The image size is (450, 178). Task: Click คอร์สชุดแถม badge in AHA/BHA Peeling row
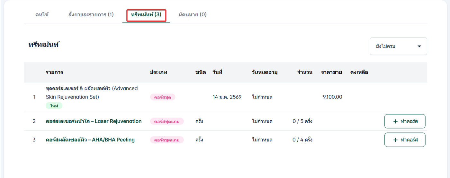[x=167, y=140]
